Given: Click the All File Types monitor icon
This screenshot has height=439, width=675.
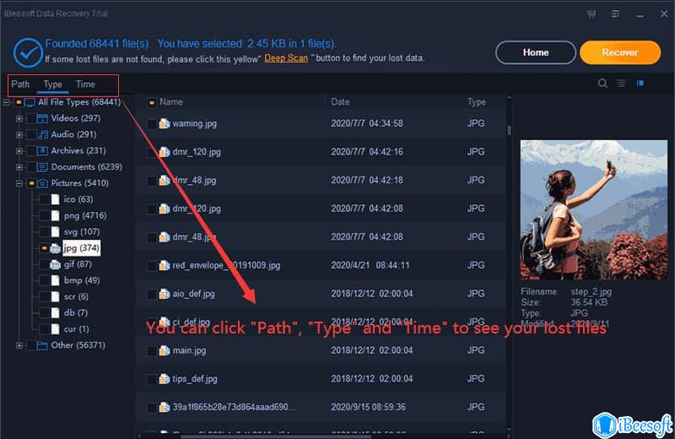Looking at the screenshot, I should coord(30,102).
